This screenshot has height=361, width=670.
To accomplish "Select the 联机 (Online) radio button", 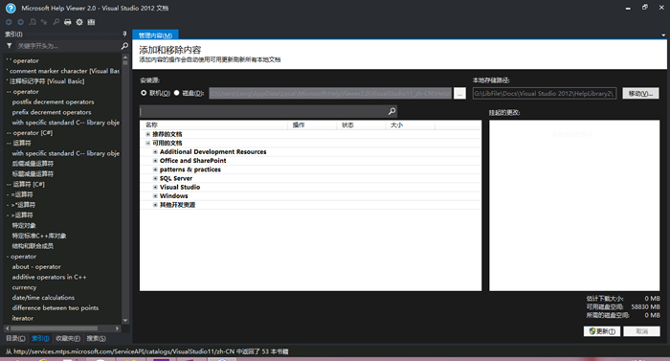I will tap(144, 93).
